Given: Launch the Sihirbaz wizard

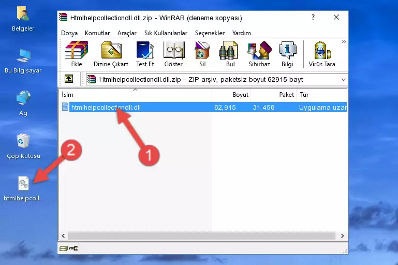Looking at the screenshot, I should [259, 54].
